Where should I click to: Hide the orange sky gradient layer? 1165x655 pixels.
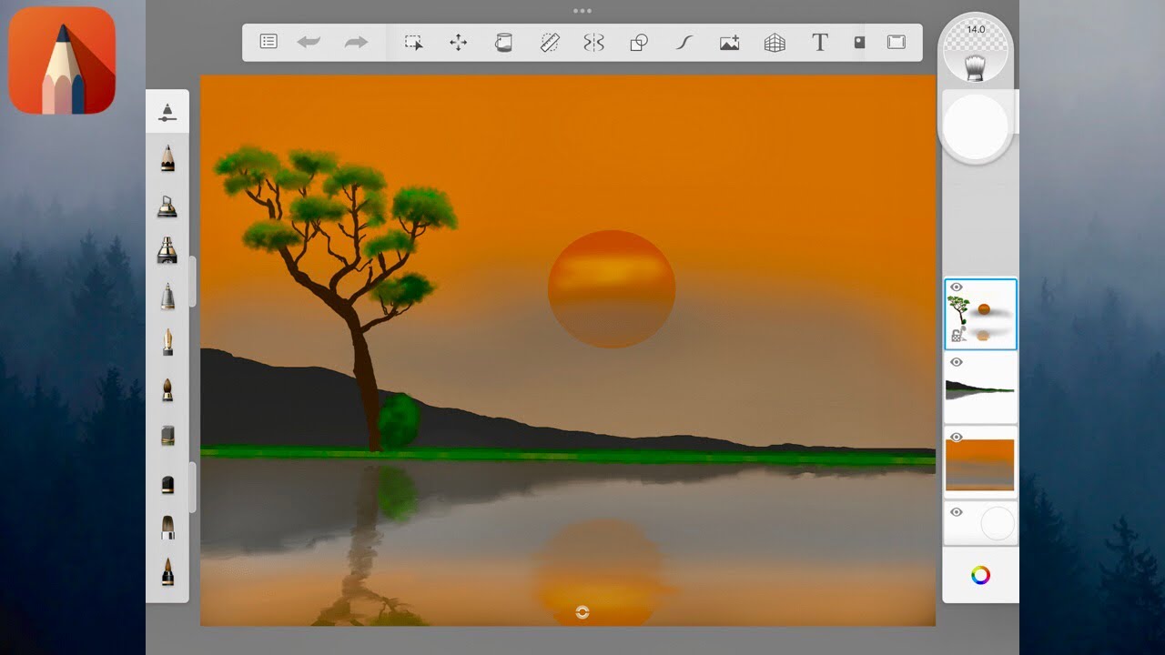click(x=957, y=437)
